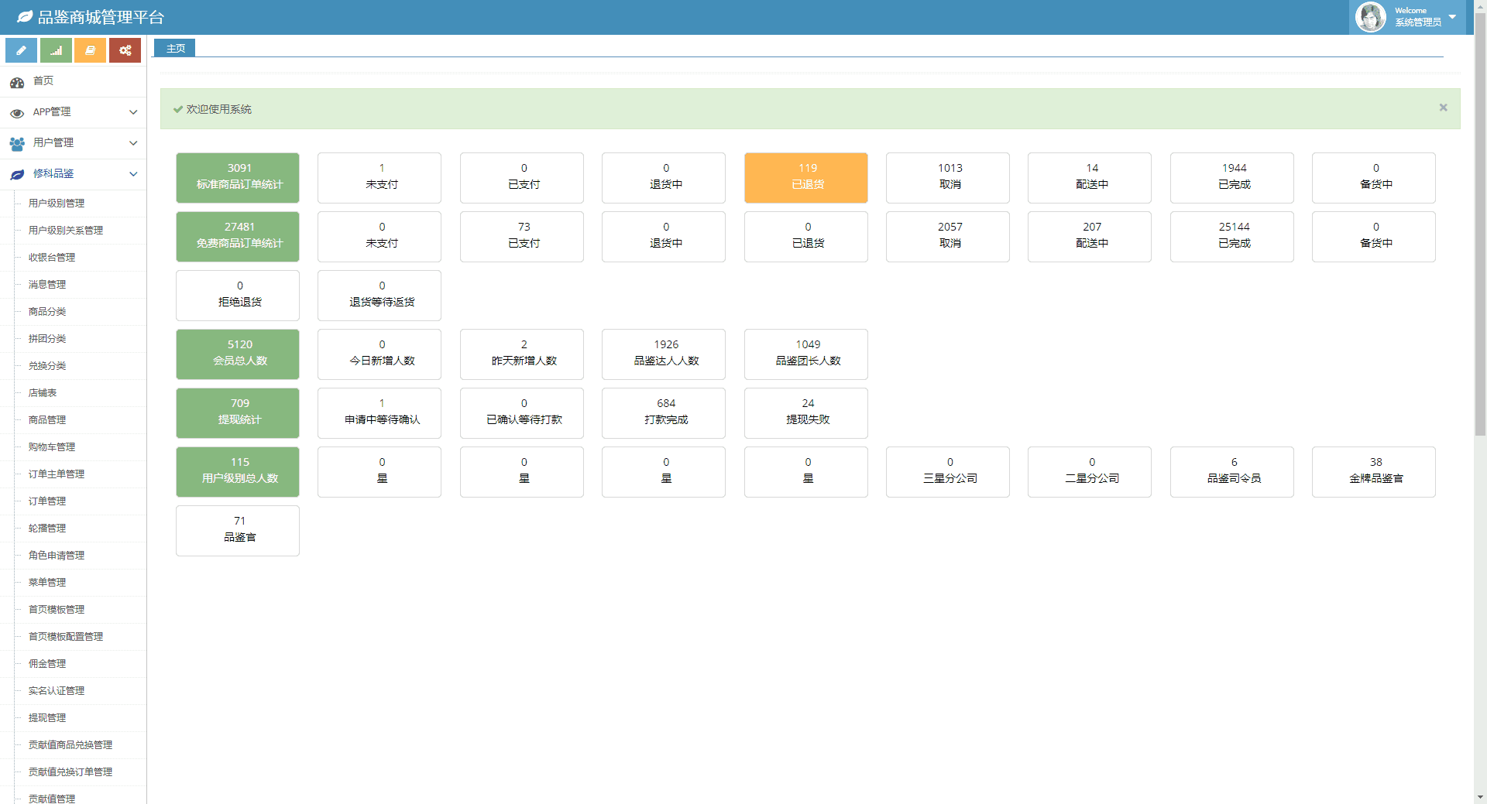Click the green 会员总人数 5120 tile
Screen dimensions: 1487x804
[238, 354]
